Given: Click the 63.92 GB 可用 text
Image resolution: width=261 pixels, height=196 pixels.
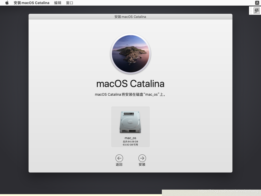Looking at the screenshot, I should (130, 145).
